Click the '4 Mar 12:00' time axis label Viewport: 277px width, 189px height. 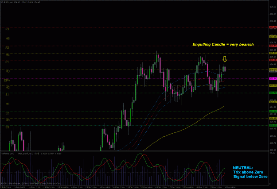click(x=202, y=187)
